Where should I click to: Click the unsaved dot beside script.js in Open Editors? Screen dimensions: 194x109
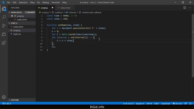coord(12,16)
